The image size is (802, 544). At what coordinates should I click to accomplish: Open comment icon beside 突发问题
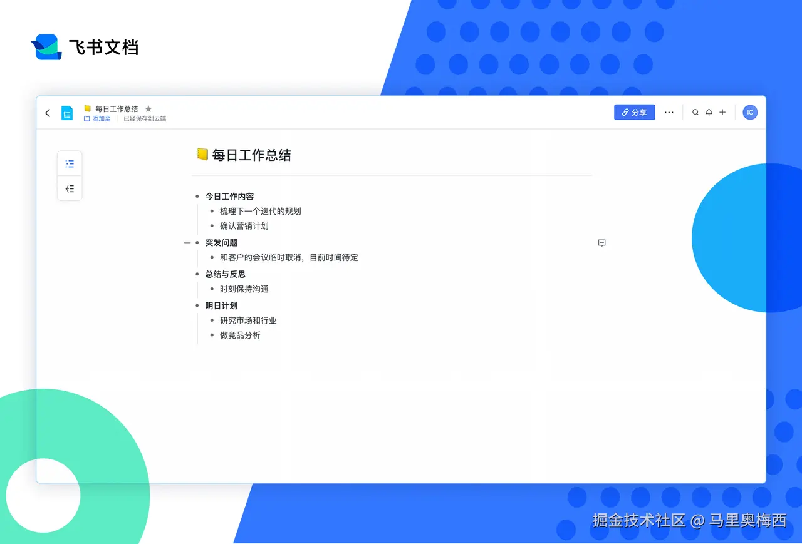coord(602,243)
